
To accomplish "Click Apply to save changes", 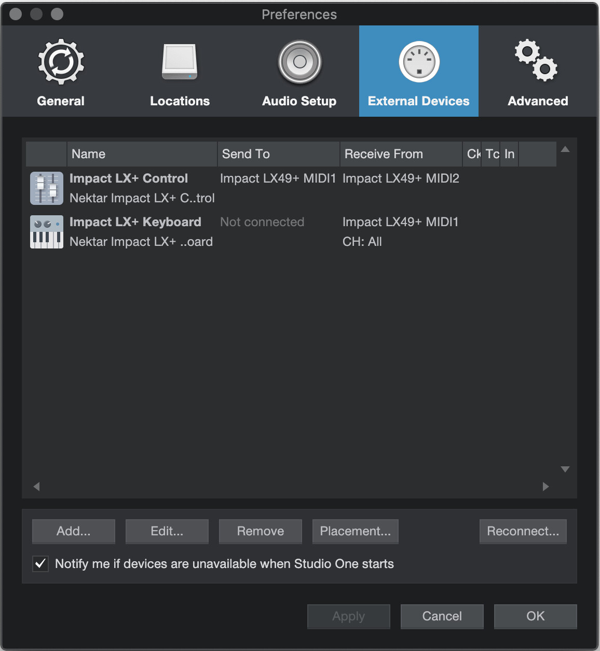I will (x=348, y=616).
